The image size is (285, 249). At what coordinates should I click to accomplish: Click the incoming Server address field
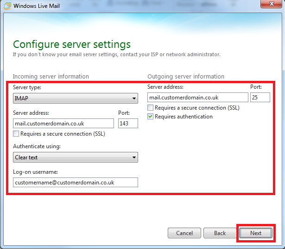click(63, 124)
